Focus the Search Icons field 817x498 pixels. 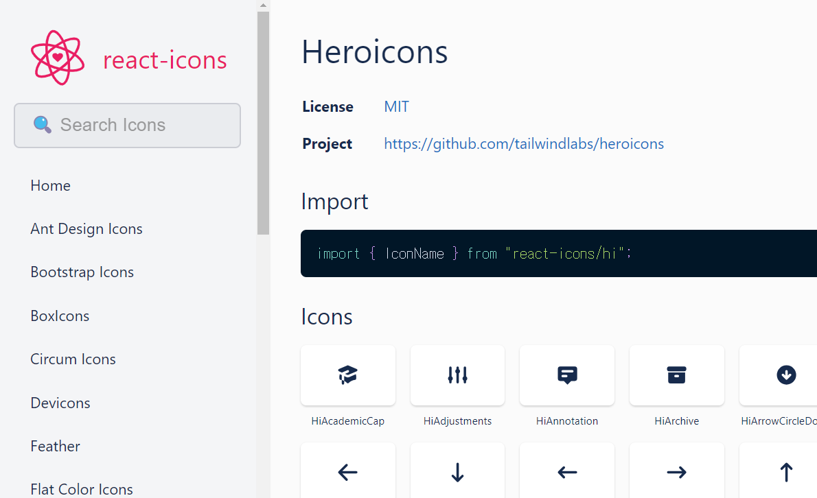(x=127, y=126)
